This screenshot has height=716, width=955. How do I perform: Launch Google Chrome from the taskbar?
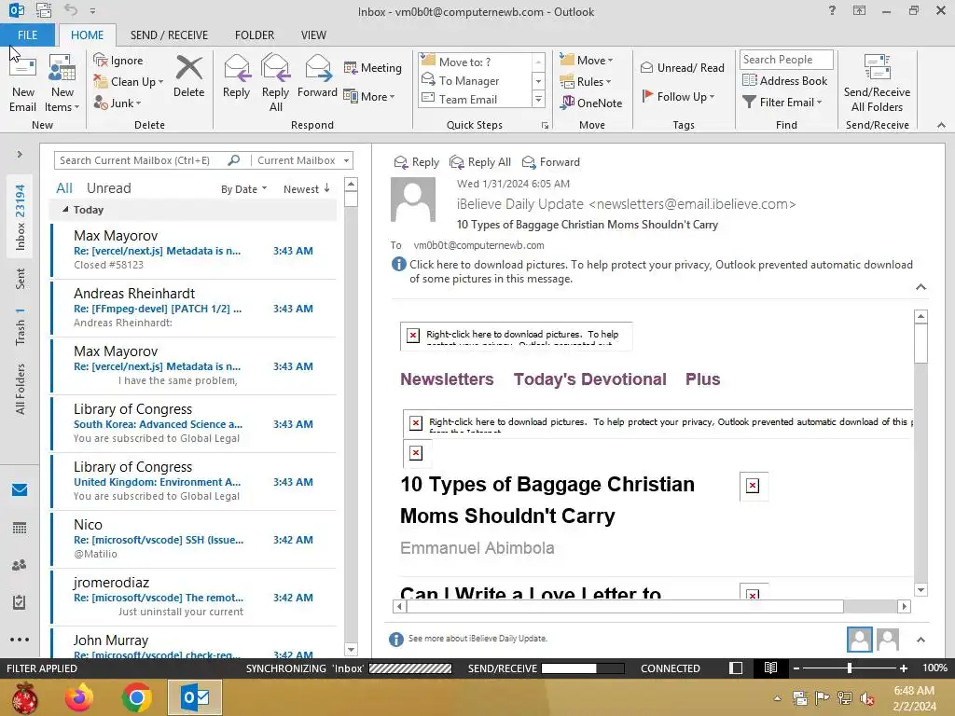[136, 697]
